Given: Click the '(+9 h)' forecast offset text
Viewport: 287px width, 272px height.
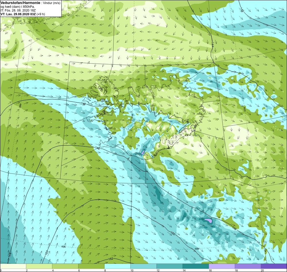Looking at the screenshot, I should tap(41, 14).
